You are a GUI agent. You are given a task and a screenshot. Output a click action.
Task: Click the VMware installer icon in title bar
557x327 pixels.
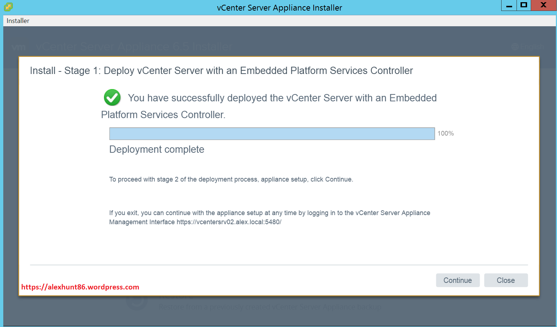pyautogui.click(x=7, y=7)
